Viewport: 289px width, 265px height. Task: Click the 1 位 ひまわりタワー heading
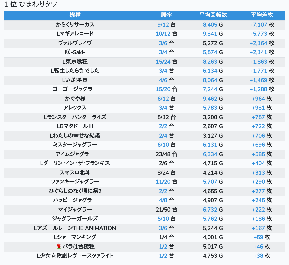[x=34, y=4]
